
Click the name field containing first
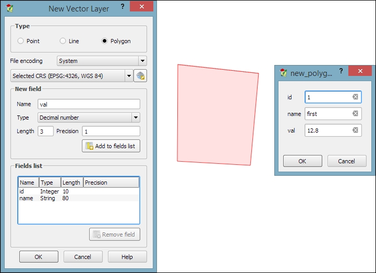(x=333, y=113)
